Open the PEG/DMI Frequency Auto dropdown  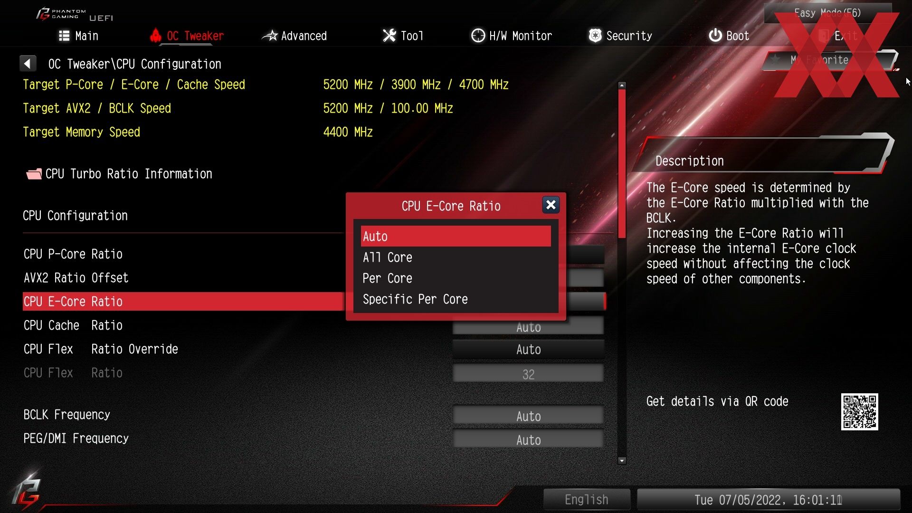(x=528, y=439)
